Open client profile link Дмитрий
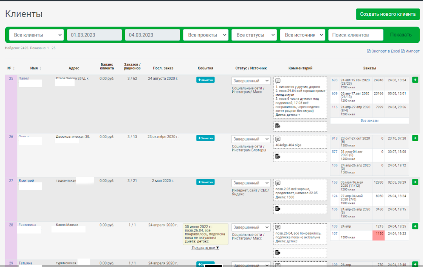423x267 pixels. coord(26,180)
